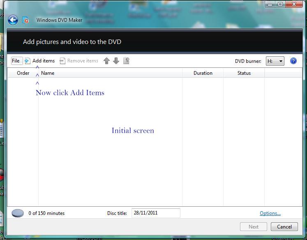Image resolution: width=307 pixels, height=240 pixels.
Task: Click the Status column header
Action: pyautogui.click(x=244, y=73)
